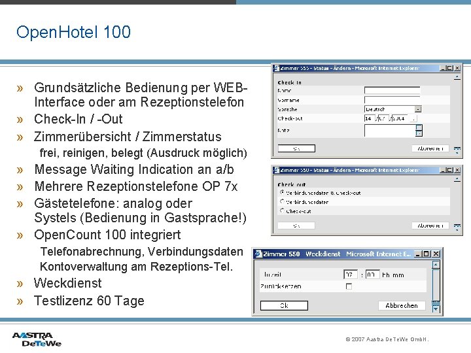The image size is (471, 353).
Task: Close the Weckdienst window
Action: 436,254
